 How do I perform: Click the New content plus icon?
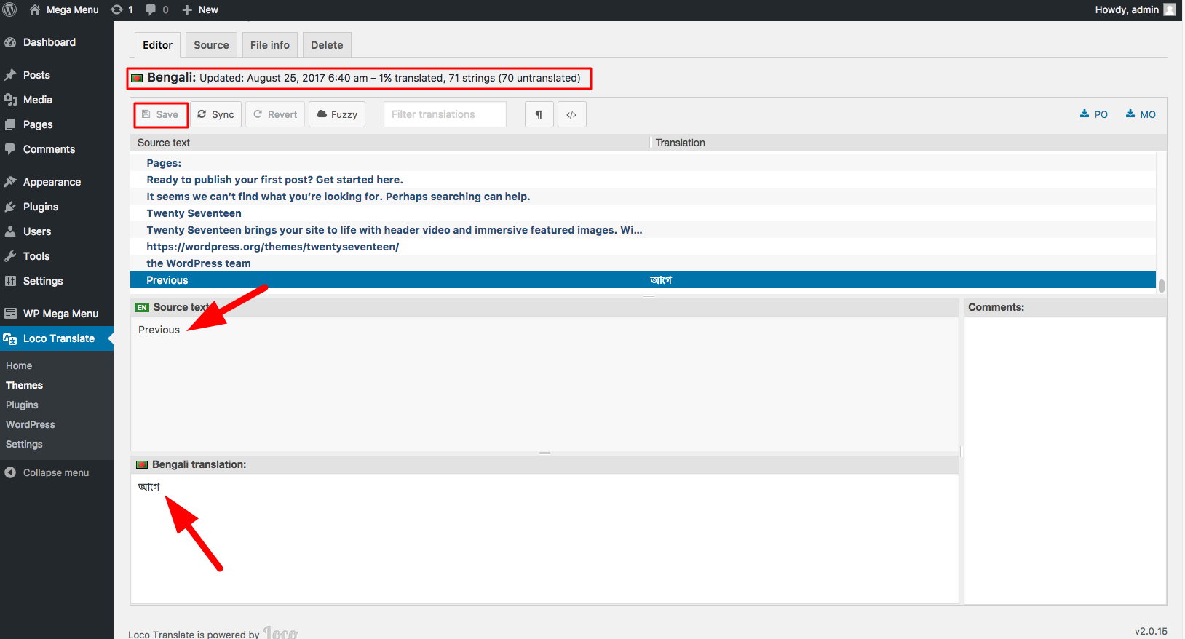pos(187,9)
